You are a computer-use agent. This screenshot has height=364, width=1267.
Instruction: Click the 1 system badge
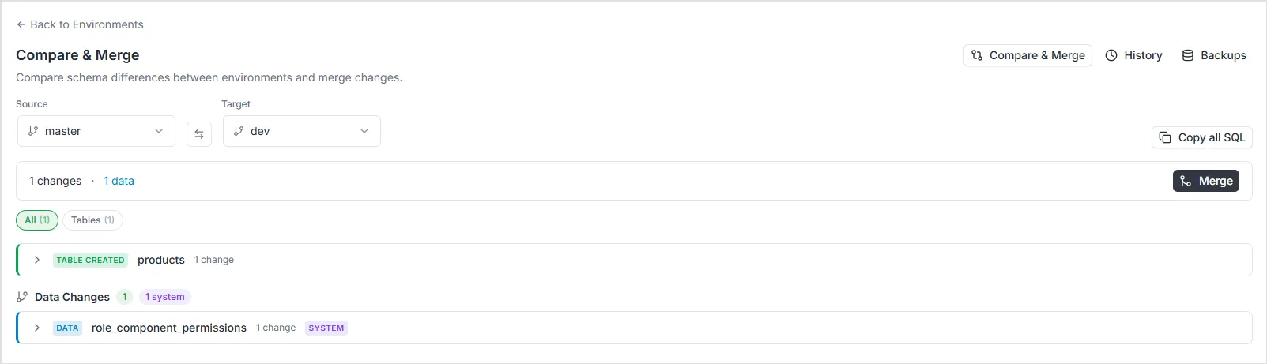164,297
